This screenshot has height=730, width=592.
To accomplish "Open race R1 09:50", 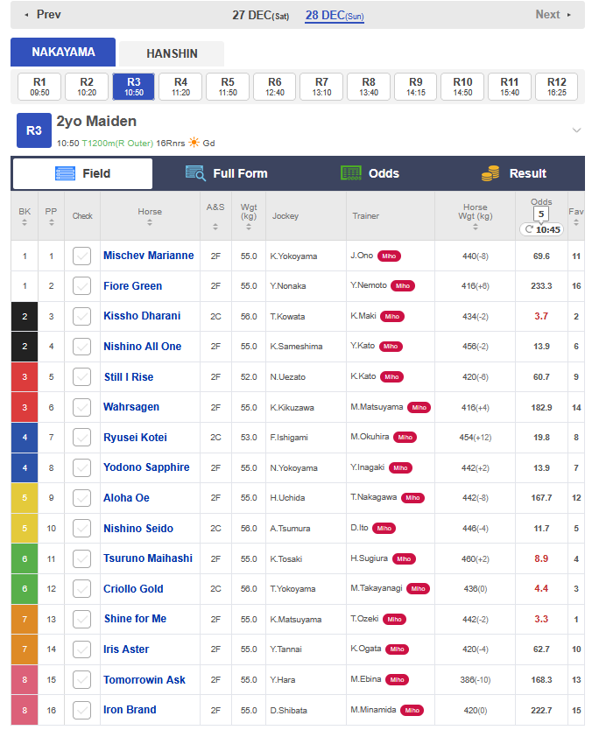I will pyautogui.click(x=39, y=87).
